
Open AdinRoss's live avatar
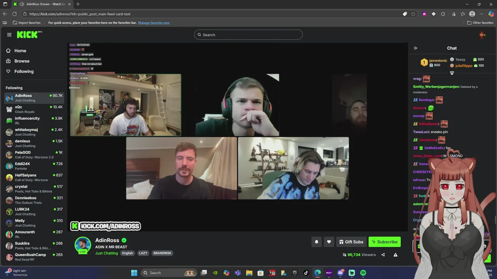(x=83, y=245)
